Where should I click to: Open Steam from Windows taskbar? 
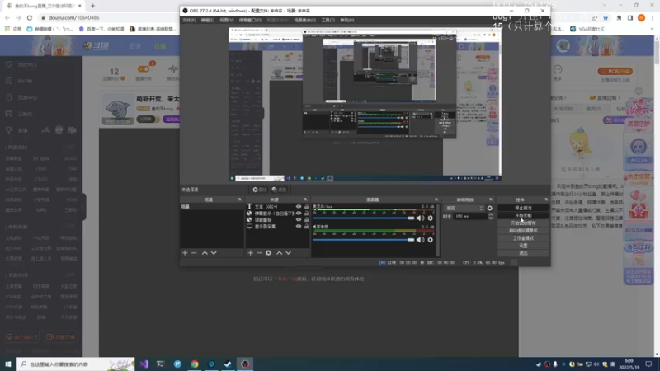[x=228, y=364]
